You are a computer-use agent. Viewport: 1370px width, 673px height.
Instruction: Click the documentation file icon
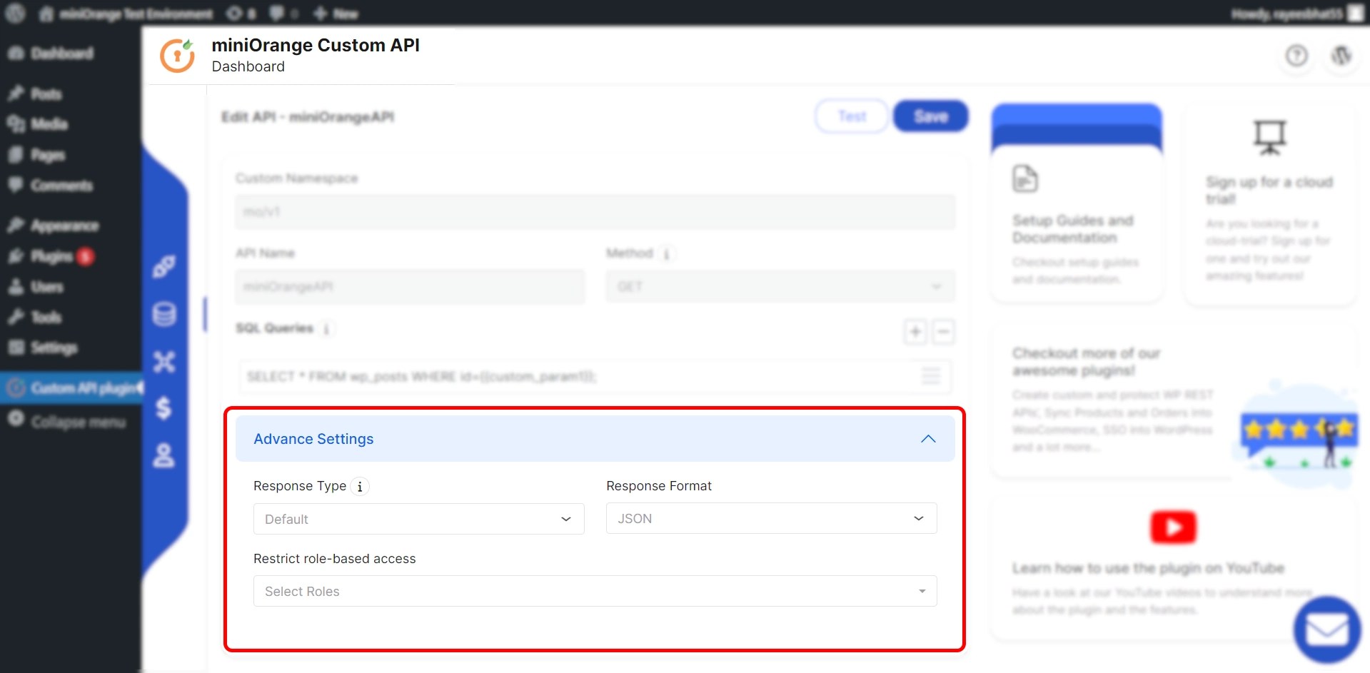coord(1025,178)
